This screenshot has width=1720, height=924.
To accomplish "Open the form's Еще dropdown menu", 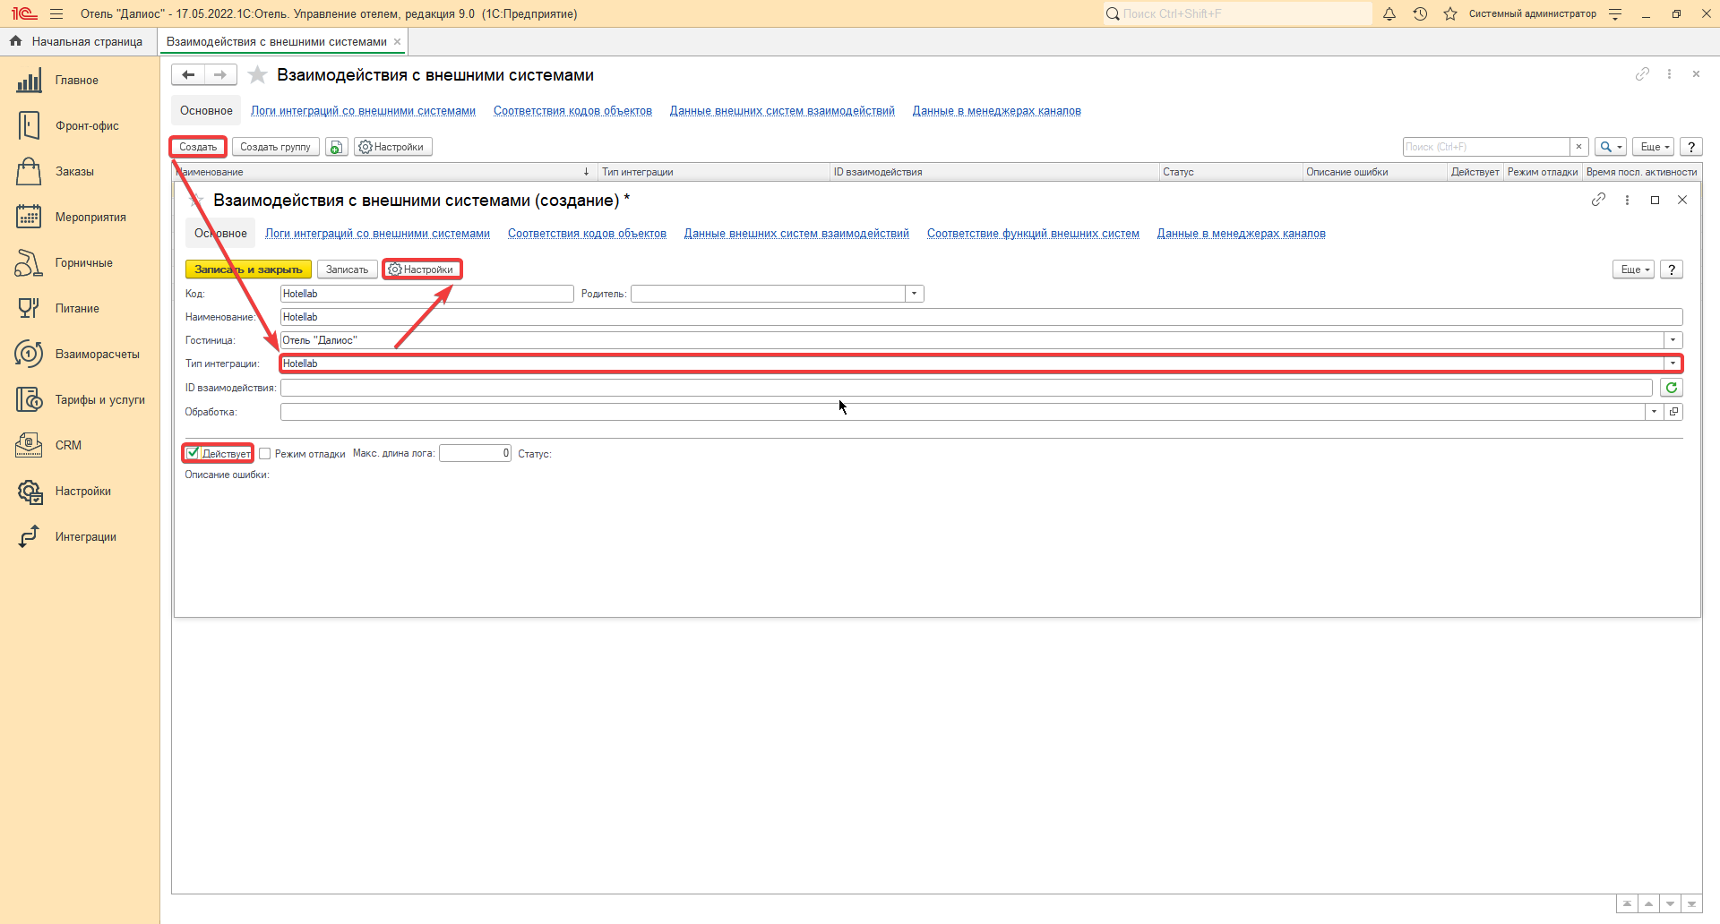I will coord(1634,269).
